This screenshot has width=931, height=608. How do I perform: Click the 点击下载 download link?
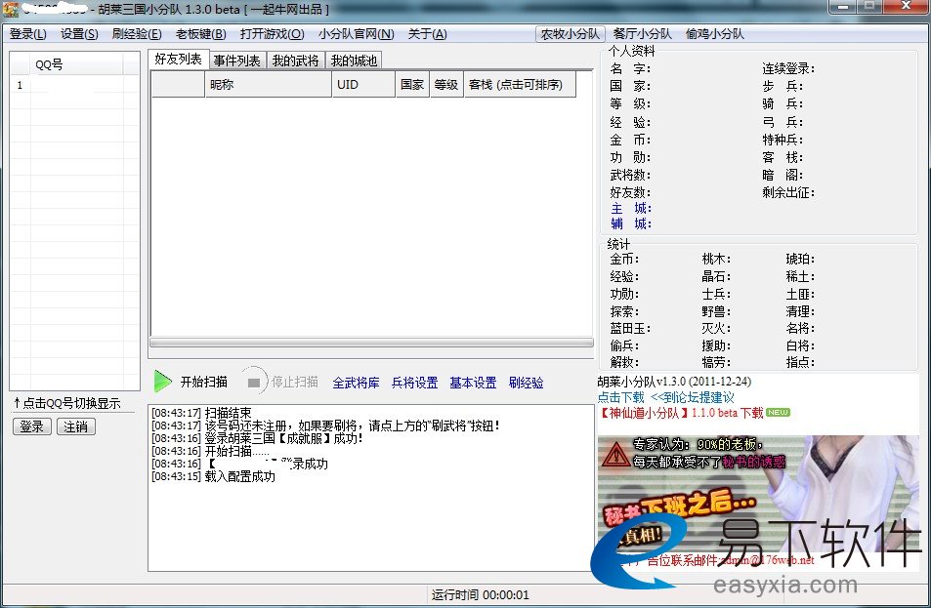click(620, 398)
